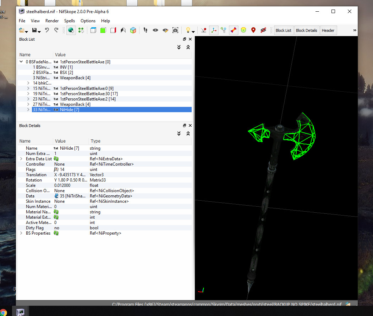Click the Save floppy disk icon
The image size is (373, 316).
coord(34,30)
